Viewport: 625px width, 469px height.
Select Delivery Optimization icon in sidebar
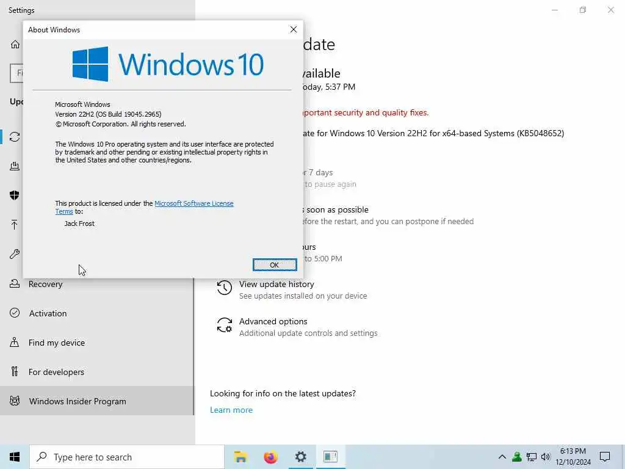[x=15, y=166]
